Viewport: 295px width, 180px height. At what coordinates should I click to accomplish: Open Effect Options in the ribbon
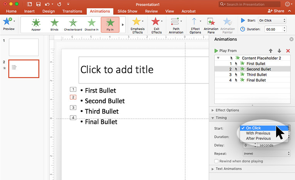tap(195, 25)
